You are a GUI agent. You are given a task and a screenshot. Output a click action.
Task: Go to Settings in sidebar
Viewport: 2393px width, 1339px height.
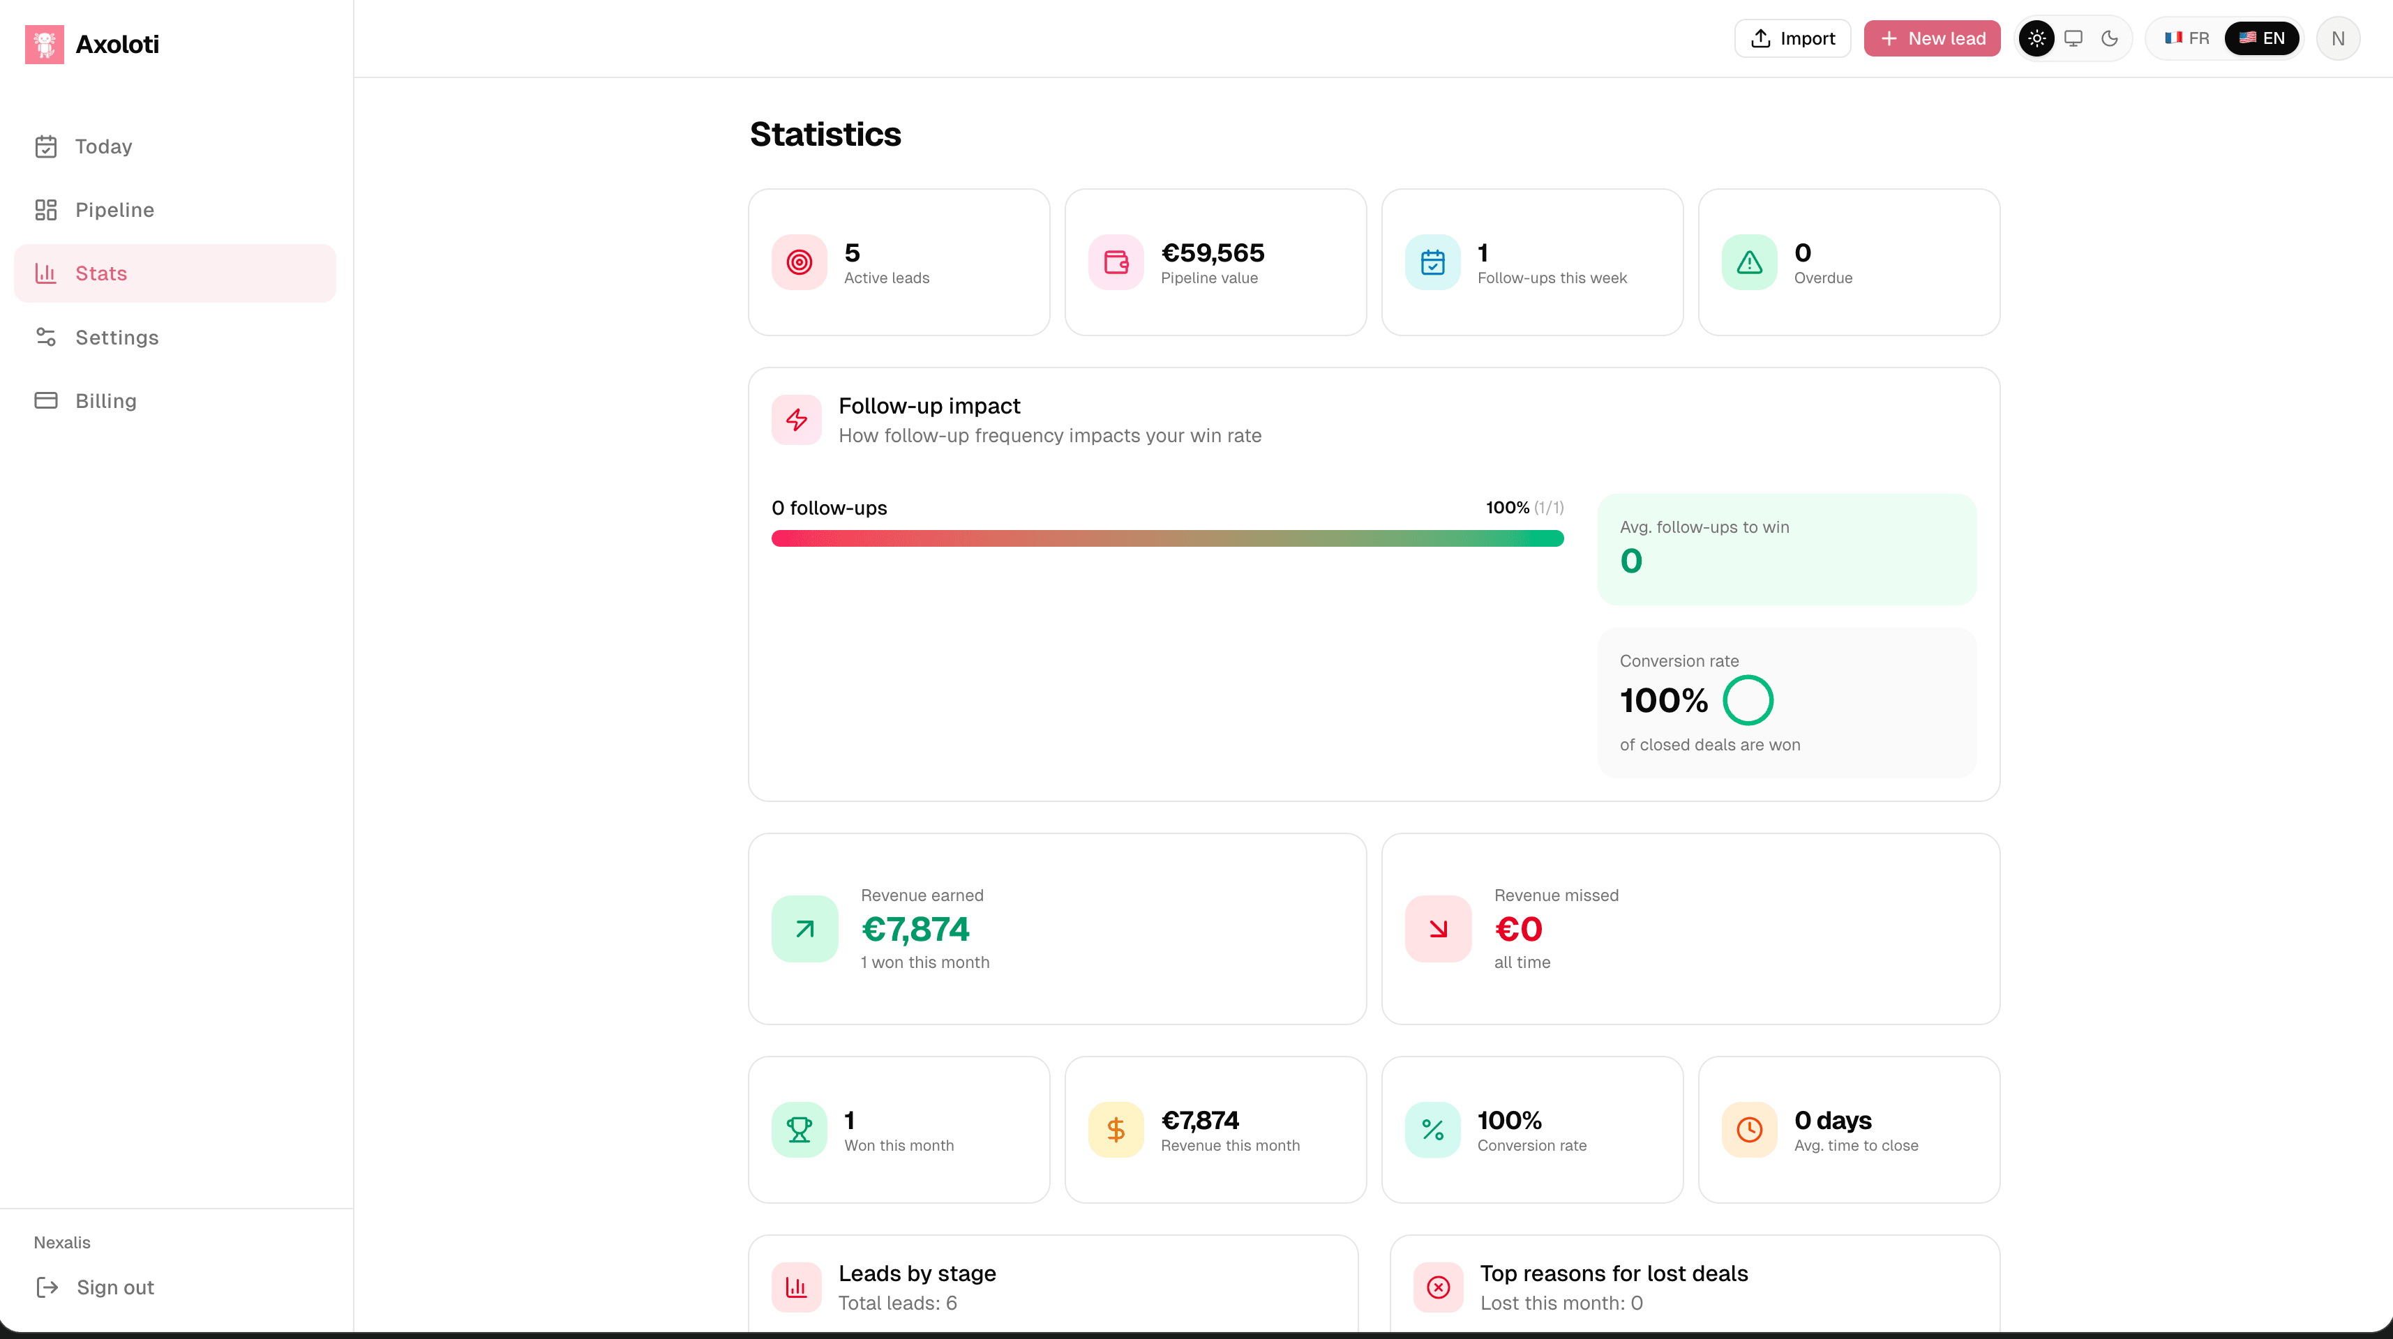point(174,337)
